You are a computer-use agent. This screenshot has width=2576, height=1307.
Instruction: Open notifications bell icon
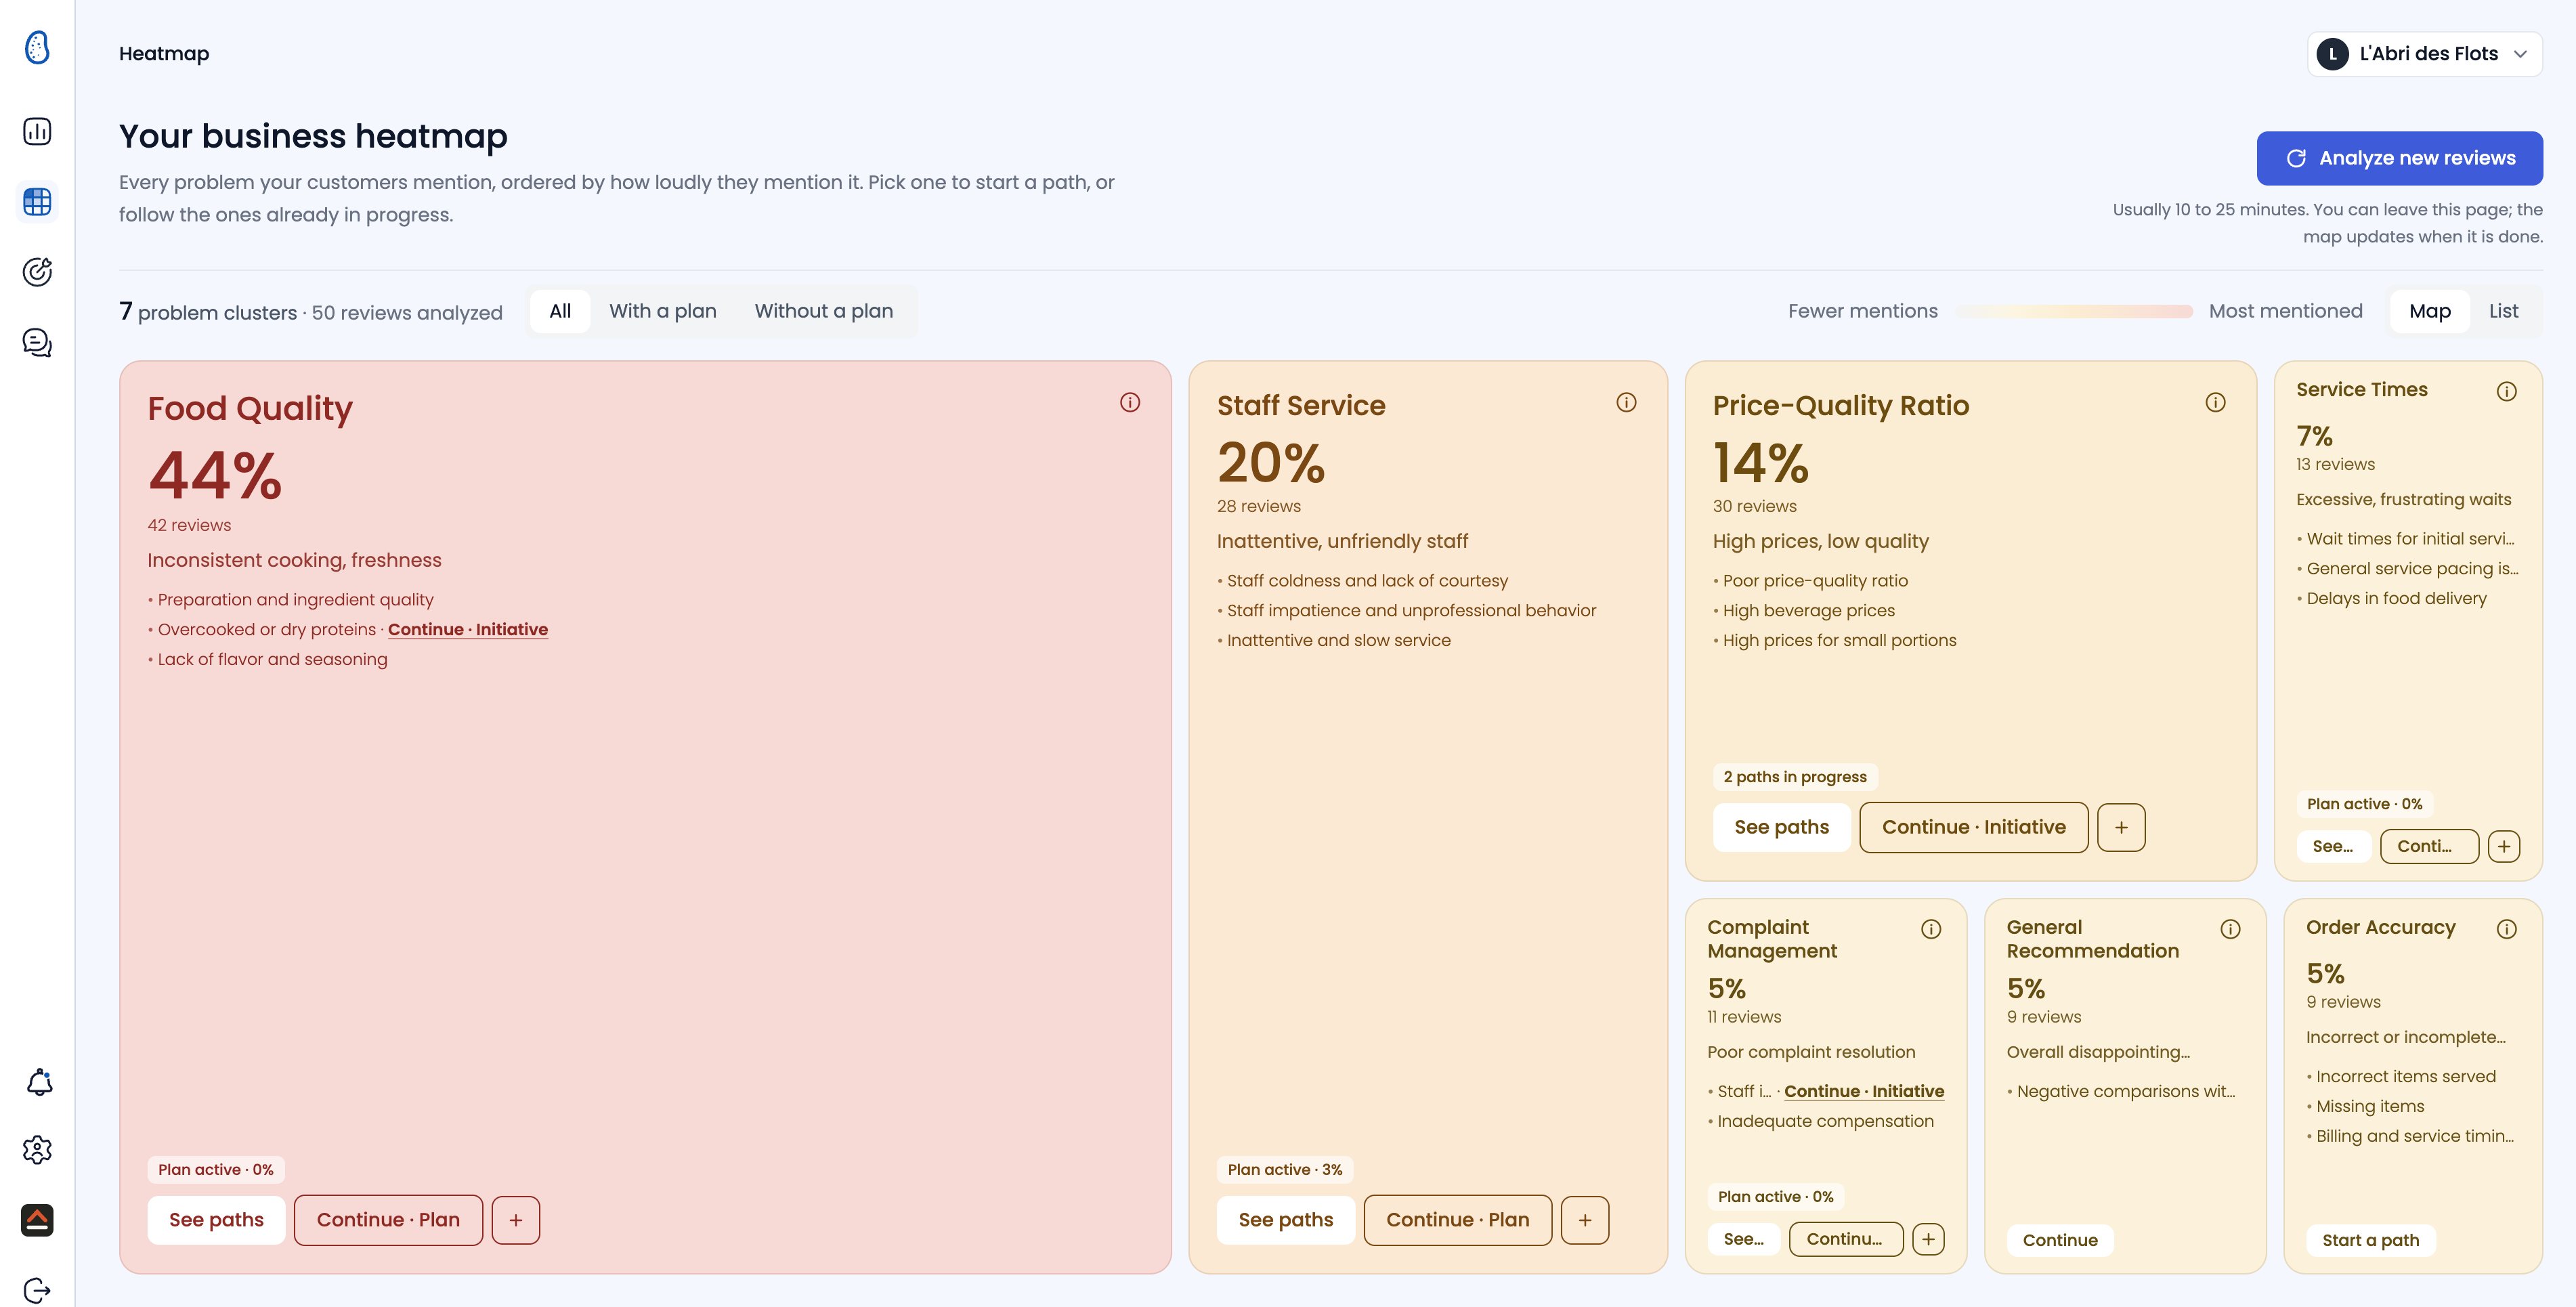click(x=39, y=1082)
